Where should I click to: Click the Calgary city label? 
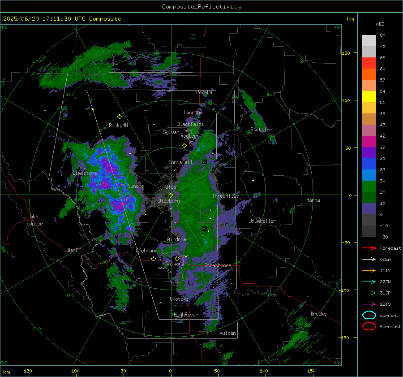tap(175, 264)
